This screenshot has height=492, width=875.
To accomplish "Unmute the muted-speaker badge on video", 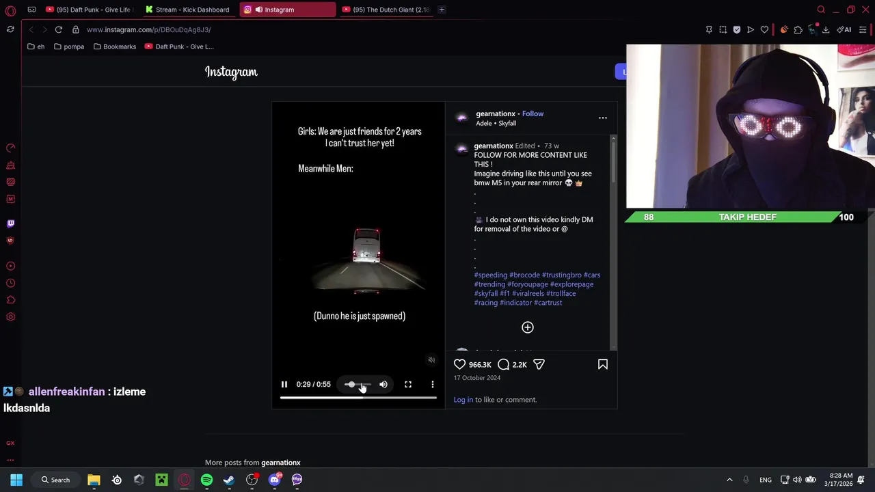I will 431,360.
